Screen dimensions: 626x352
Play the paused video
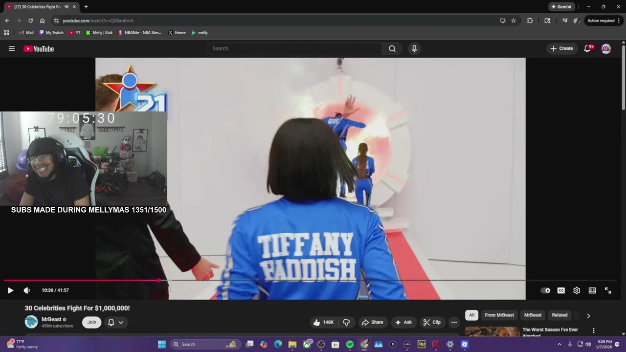coord(10,290)
